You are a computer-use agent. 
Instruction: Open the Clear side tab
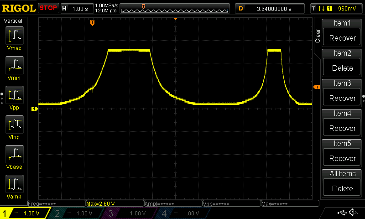click(x=317, y=36)
